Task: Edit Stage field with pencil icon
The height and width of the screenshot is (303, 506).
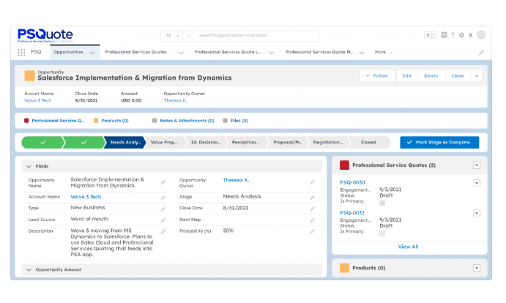Action: (x=312, y=197)
